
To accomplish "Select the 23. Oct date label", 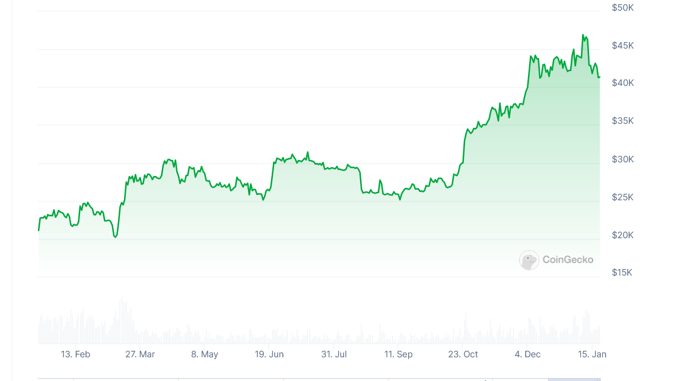I will (x=463, y=354).
